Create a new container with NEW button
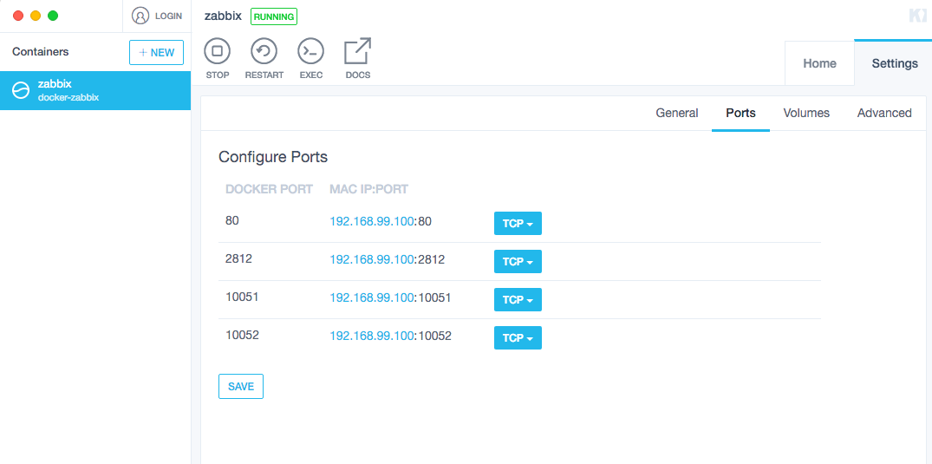 pyautogui.click(x=157, y=52)
